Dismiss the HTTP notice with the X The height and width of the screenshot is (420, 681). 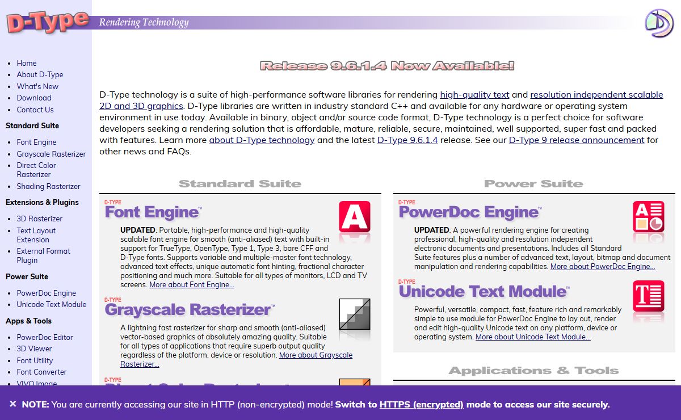pos(12,404)
